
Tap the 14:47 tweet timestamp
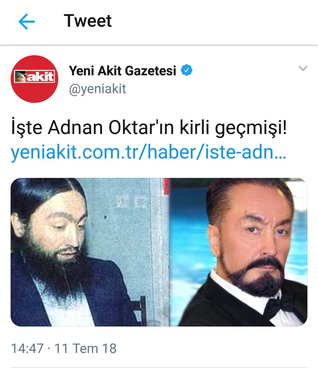[27, 348]
